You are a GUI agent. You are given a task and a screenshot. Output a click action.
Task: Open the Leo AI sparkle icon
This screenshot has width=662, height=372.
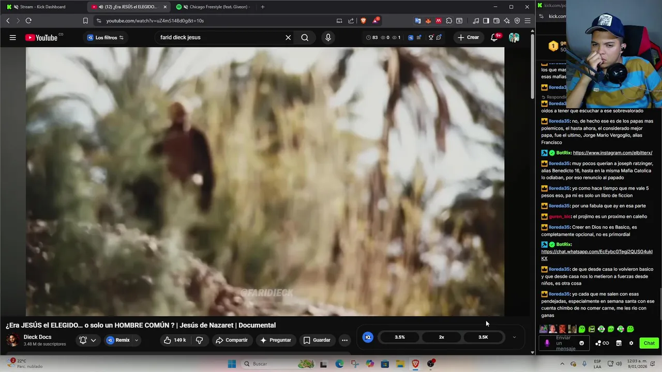(x=507, y=21)
